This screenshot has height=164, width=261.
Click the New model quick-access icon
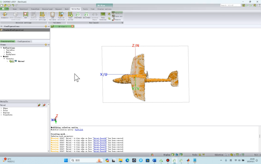pyautogui.click(x=1, y=5)
